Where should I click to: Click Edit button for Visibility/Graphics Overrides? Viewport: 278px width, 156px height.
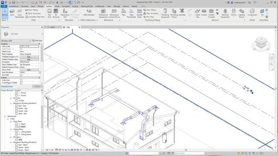[29, 57]
